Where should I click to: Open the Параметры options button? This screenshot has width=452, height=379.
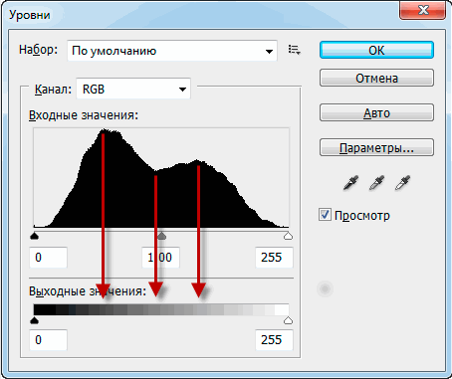[376, 147]
